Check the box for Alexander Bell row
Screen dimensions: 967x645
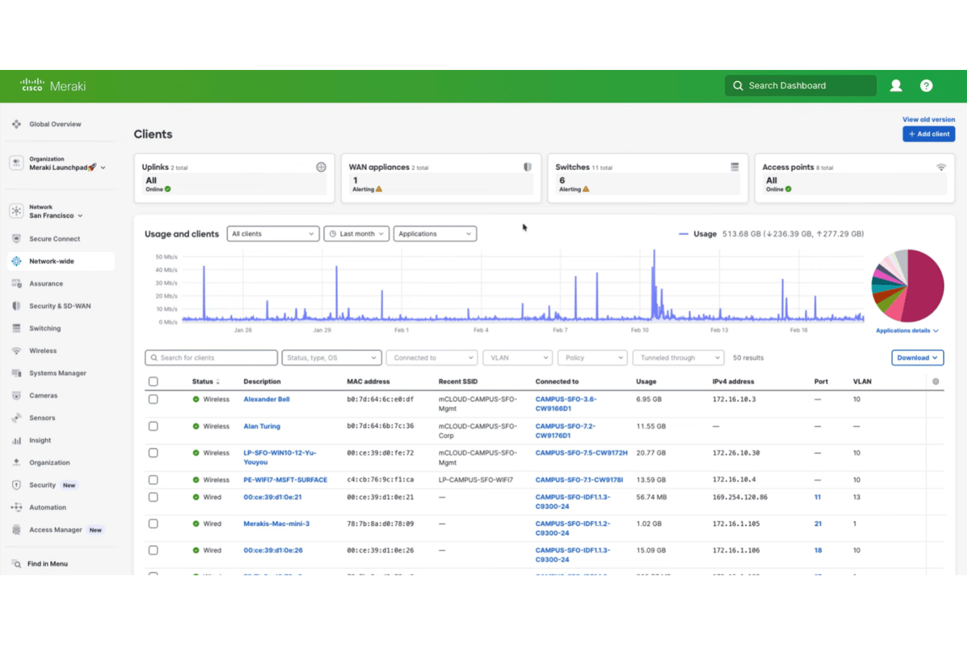pyautogui.click(x=153, y=399)
